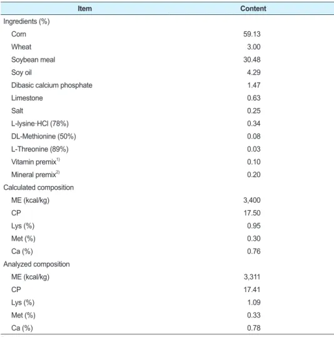Click the Lys (%) label beside 1.09
Viewport: 334px width, 337px height.
23,303
